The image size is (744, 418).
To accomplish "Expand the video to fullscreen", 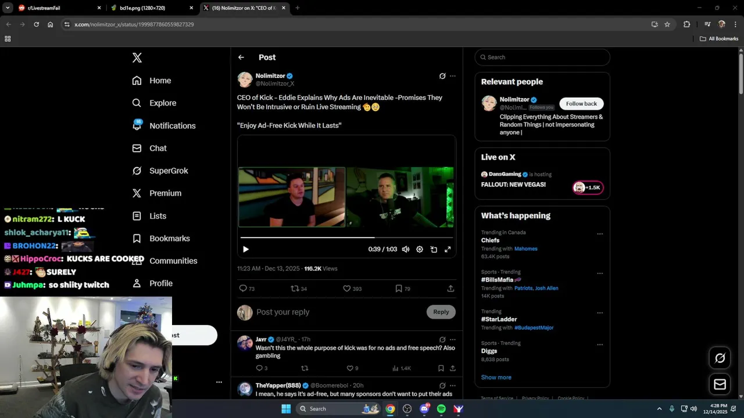I will (448, 249).
